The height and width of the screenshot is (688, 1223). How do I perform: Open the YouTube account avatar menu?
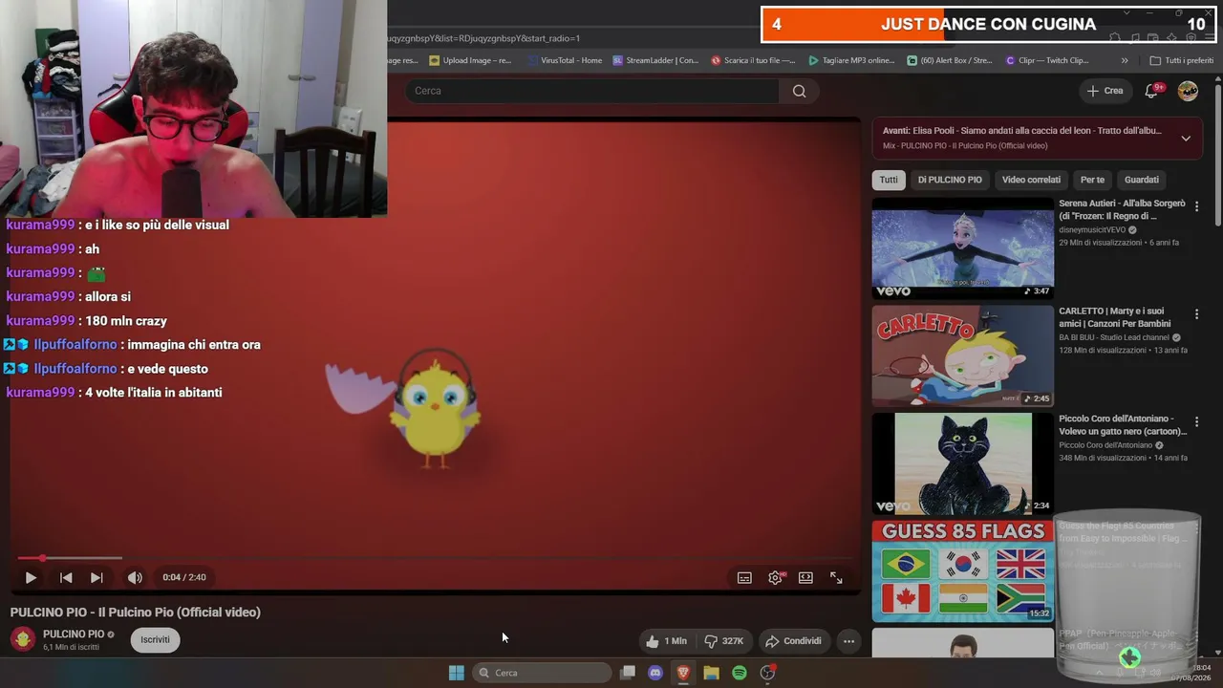tap(1188, 91)
